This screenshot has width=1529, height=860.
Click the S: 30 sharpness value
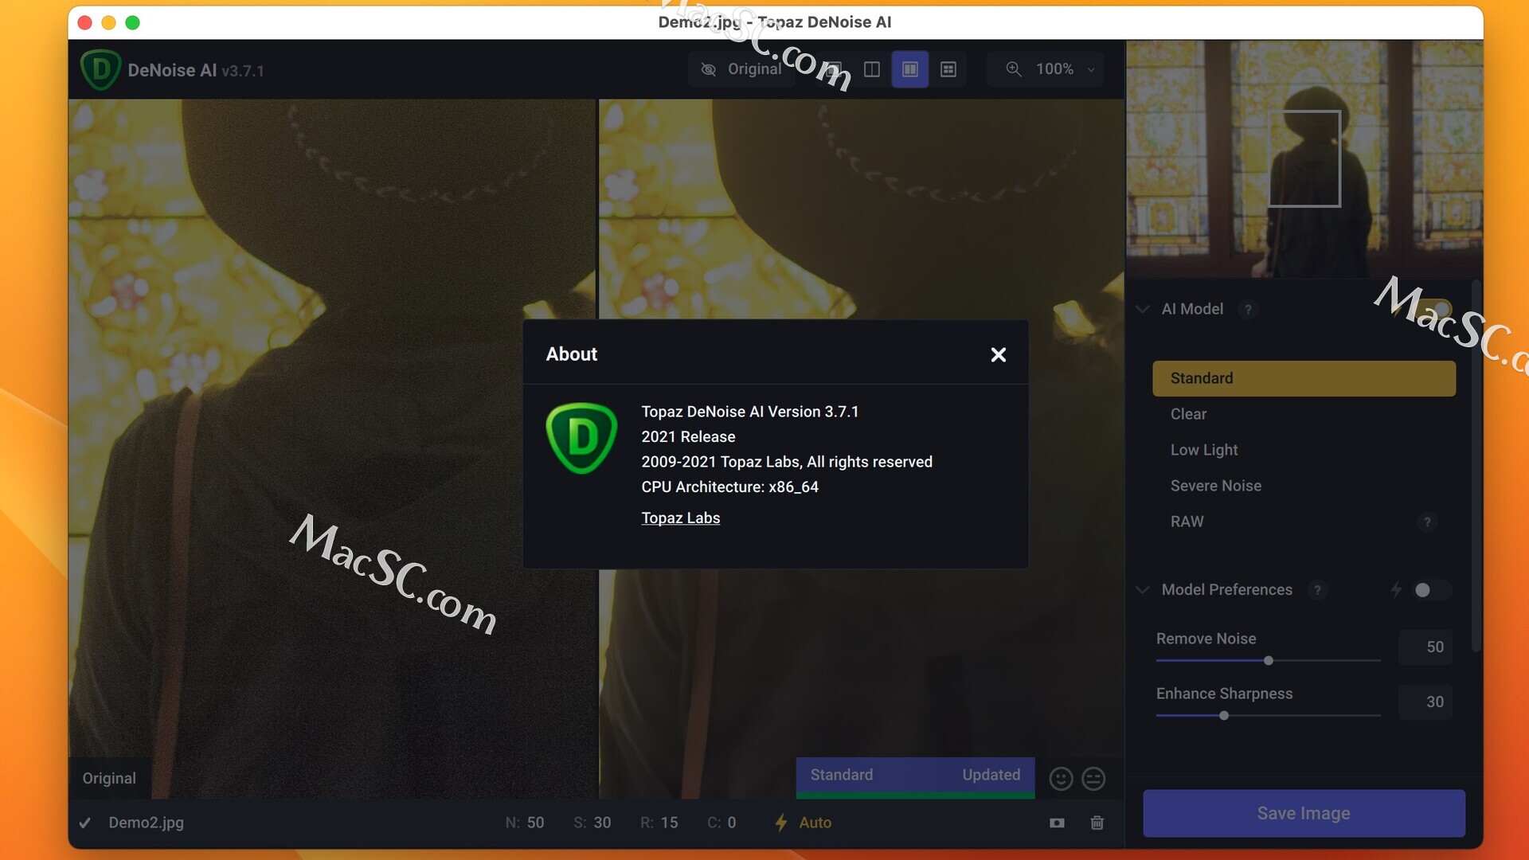[x=592, y=823]
